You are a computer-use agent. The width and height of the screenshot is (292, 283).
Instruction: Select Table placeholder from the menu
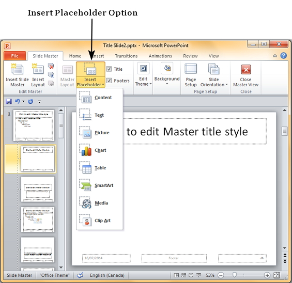pos(100,168)
